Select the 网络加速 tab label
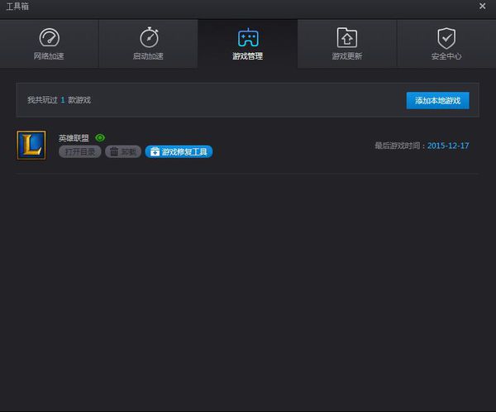The image size is (496, 412). 49,56
